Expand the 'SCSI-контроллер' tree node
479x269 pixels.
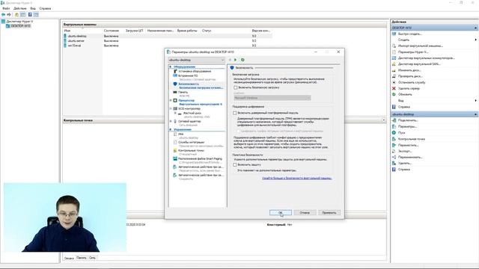pos(171,108)
